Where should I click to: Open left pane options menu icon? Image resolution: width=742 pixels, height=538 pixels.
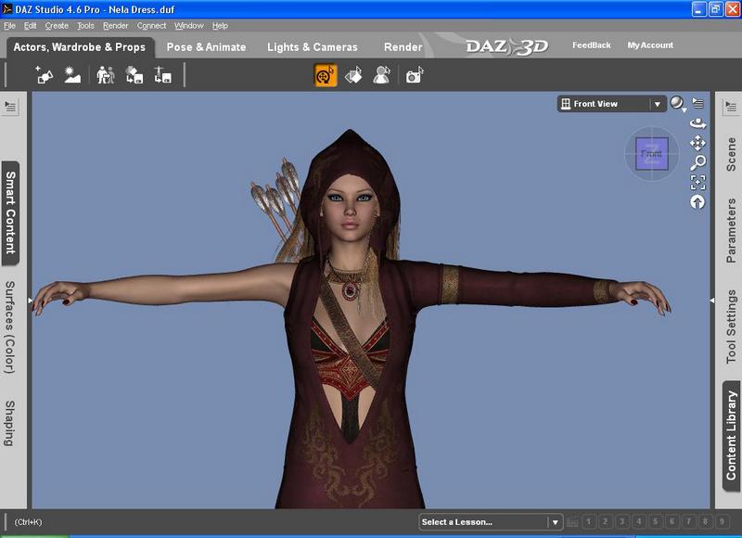click(10, 107)
